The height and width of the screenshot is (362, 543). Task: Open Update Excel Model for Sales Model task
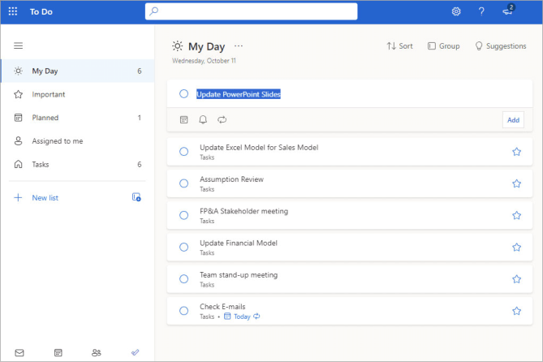tap(349, 152)
